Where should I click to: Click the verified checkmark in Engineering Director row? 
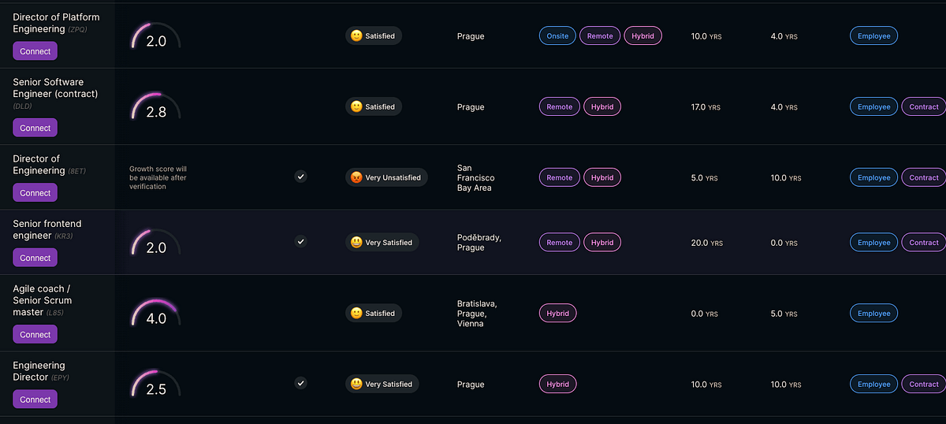point(300,383)
